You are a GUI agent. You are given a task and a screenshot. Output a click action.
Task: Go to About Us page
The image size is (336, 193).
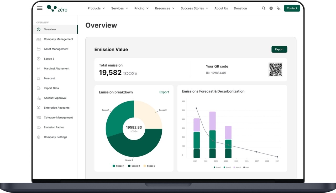coord(221,8)
